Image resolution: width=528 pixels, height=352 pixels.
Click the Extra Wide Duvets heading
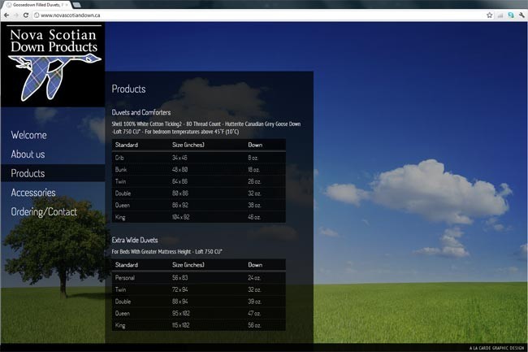(135, 240)
